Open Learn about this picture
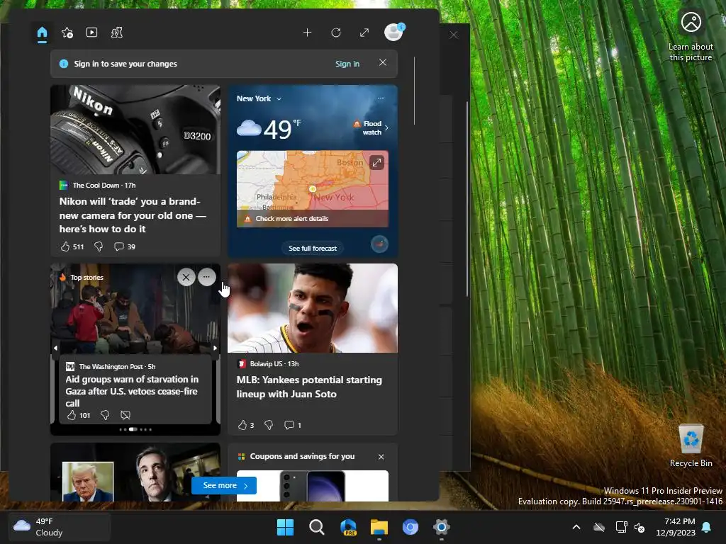 click(691, 38)
